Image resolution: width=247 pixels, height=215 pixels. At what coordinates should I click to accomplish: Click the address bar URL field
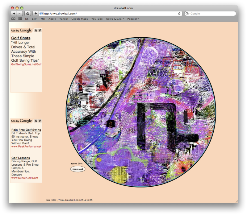(x=108, y=14)
